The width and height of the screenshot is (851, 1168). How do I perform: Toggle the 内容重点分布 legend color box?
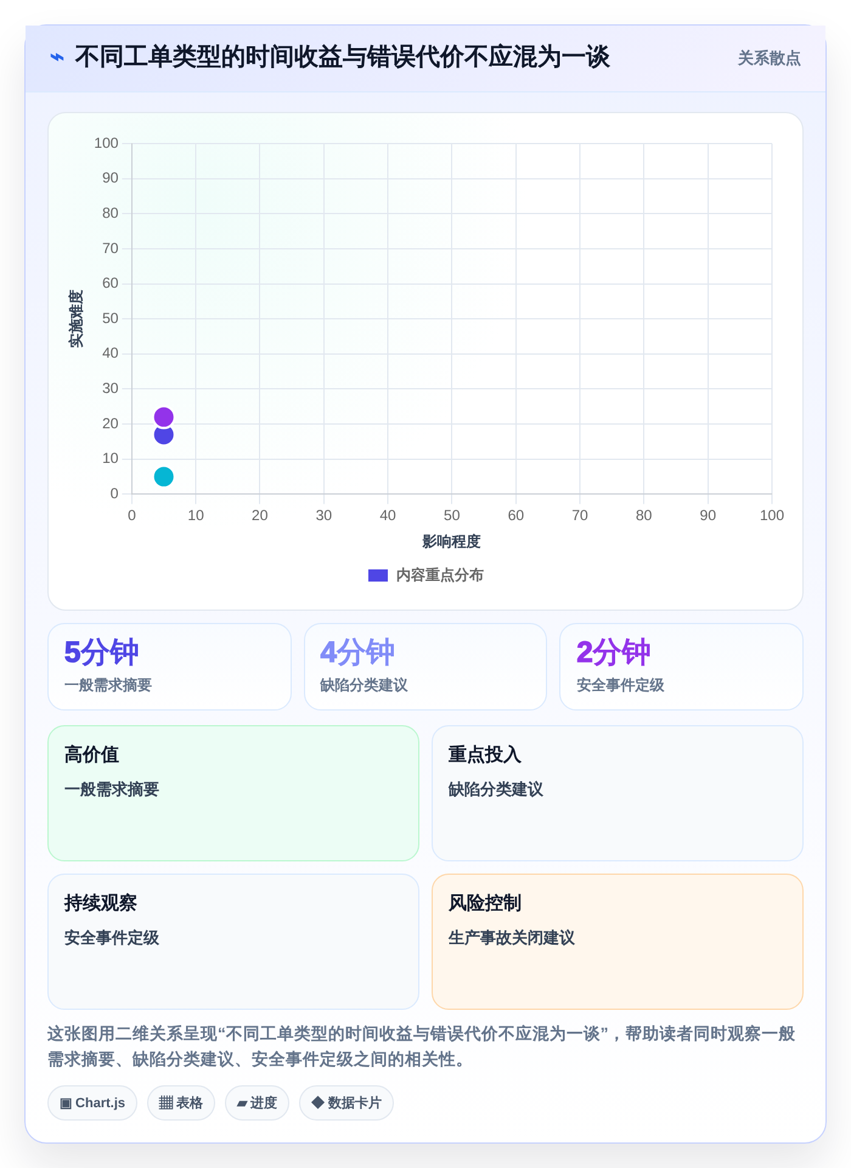click(378, 575)
